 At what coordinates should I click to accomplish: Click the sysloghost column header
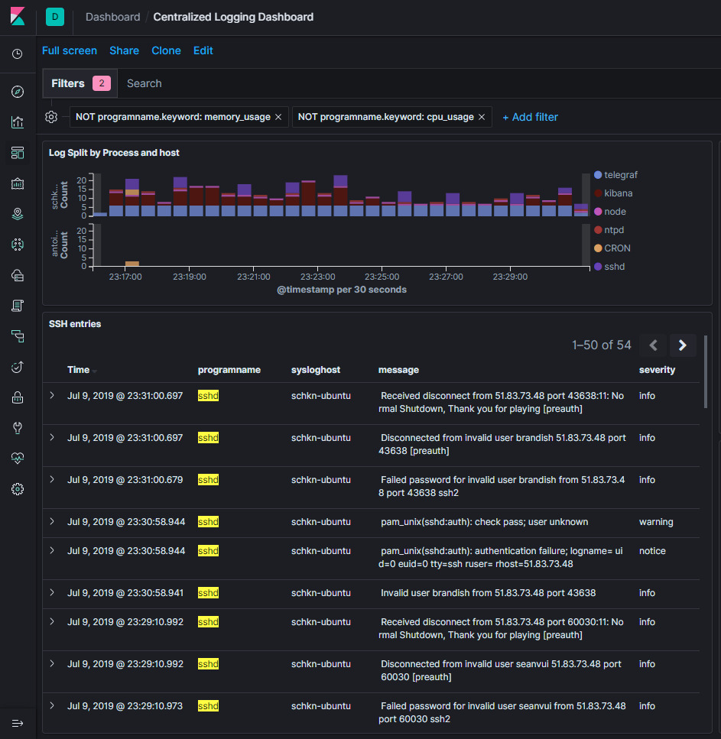316,370
